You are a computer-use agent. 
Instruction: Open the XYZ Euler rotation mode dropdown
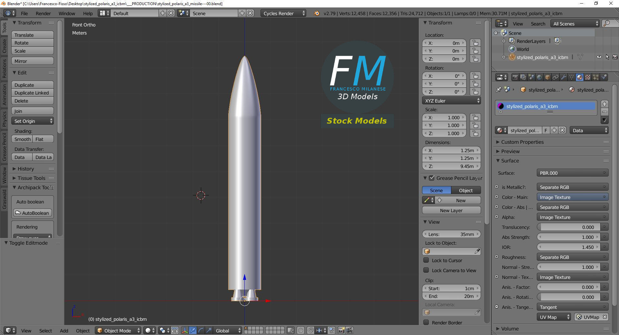[451, 101]
